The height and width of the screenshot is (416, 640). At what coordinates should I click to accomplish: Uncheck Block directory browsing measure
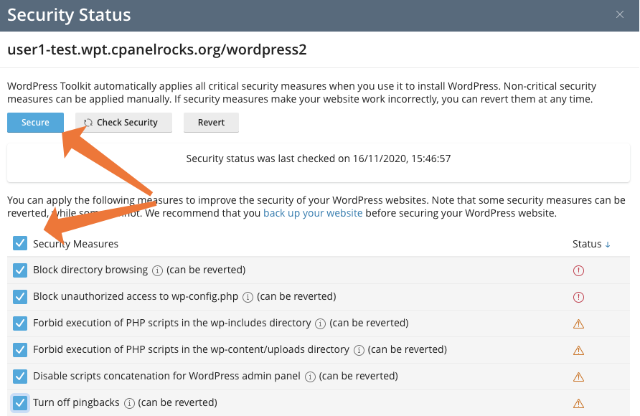(19, 270)
